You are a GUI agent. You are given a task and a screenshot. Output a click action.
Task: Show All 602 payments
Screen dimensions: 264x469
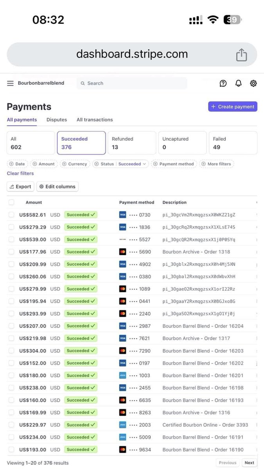31,143
